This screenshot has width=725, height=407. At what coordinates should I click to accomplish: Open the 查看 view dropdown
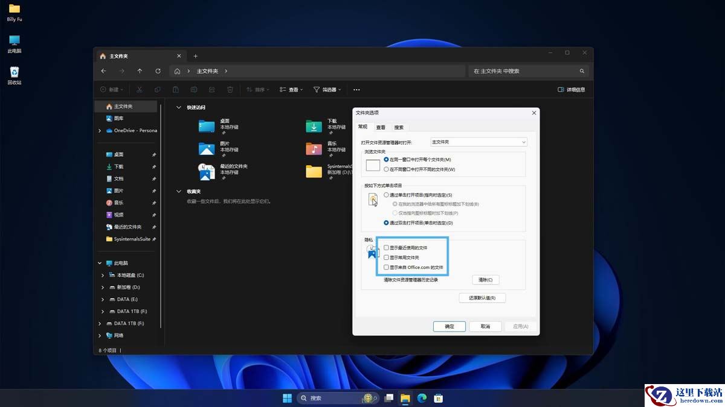291,90
